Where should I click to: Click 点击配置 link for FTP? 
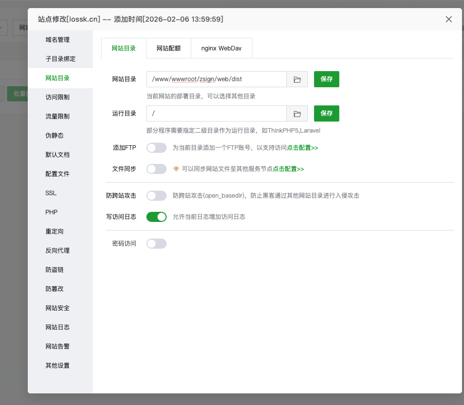302,148
